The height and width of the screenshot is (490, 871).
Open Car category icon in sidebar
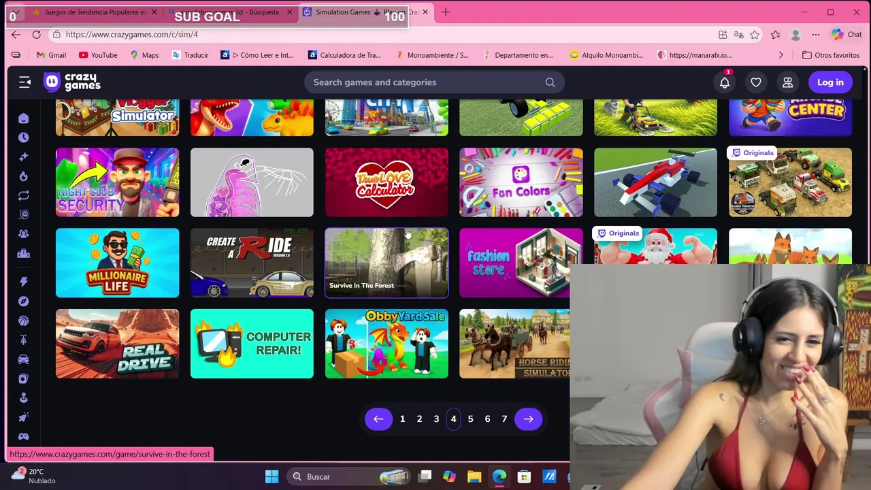24,359
